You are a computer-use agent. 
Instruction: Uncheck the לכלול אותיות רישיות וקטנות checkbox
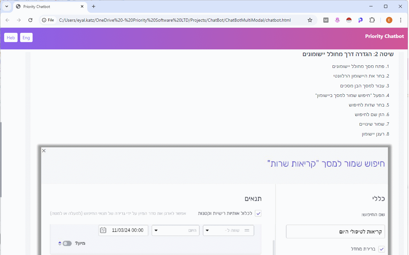pyautogui.click(x=258, y=213)
